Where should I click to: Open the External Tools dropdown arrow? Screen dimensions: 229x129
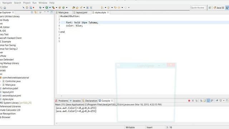(57, 8)
